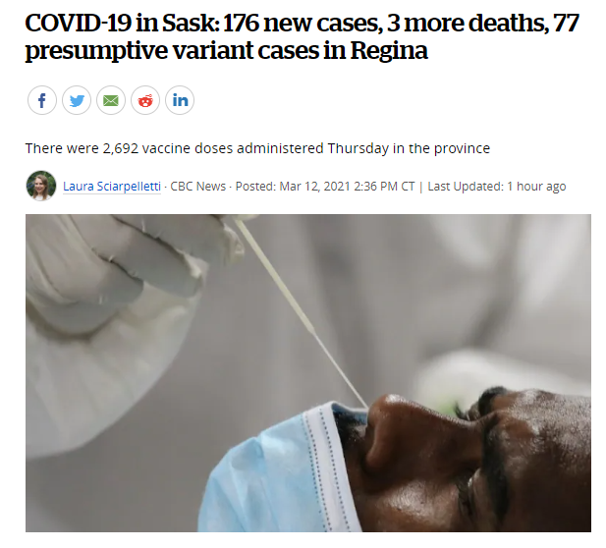This screenshot has height=548, width=606.
Task: Share the article on Facebook
Action: [42, 100]
